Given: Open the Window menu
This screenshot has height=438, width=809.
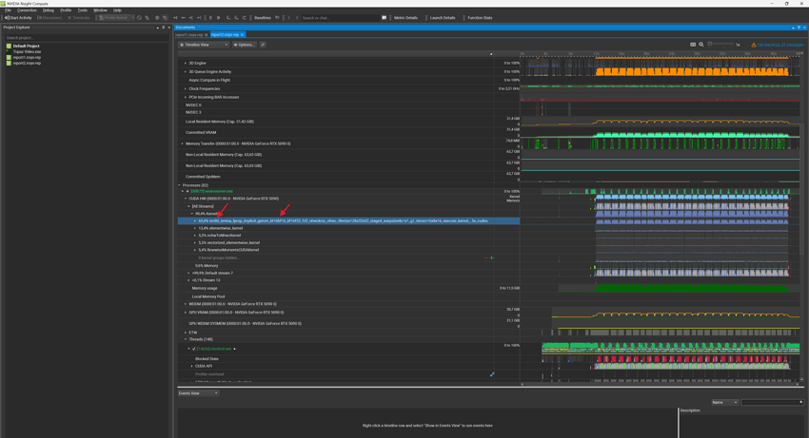Looking at the screenshot, I should [x=100, y=10].
